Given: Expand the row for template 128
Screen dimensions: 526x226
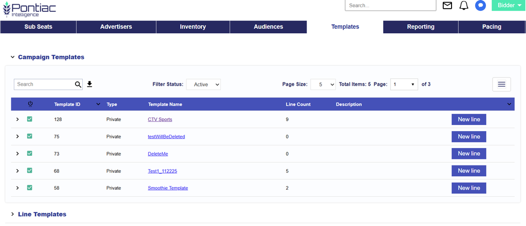Looking at the screenshot, I should (x=17, y=119).
